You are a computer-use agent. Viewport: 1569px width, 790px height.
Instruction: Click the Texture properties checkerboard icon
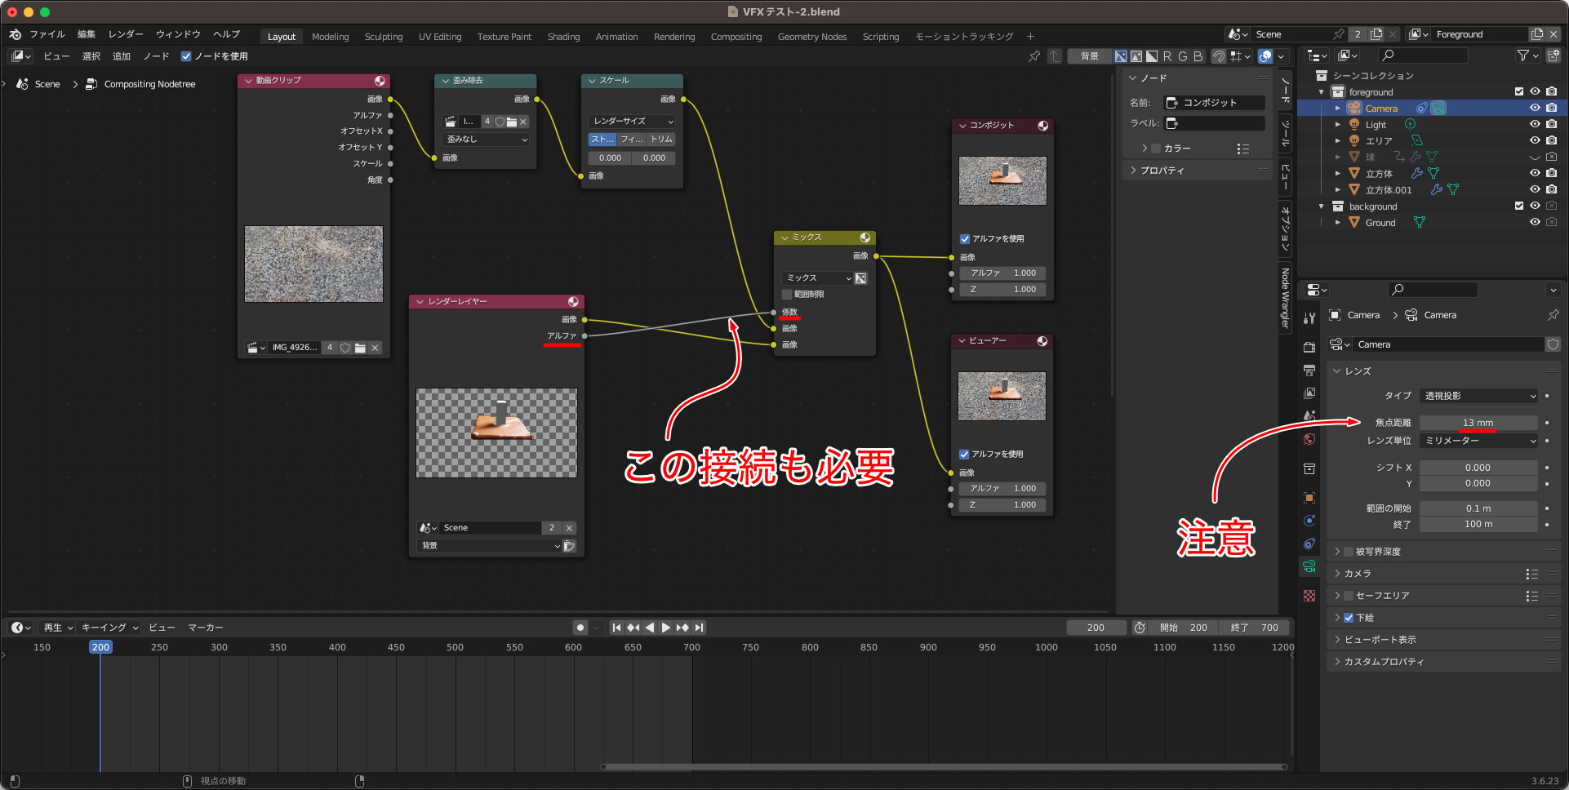click(x=1309, y=596)
